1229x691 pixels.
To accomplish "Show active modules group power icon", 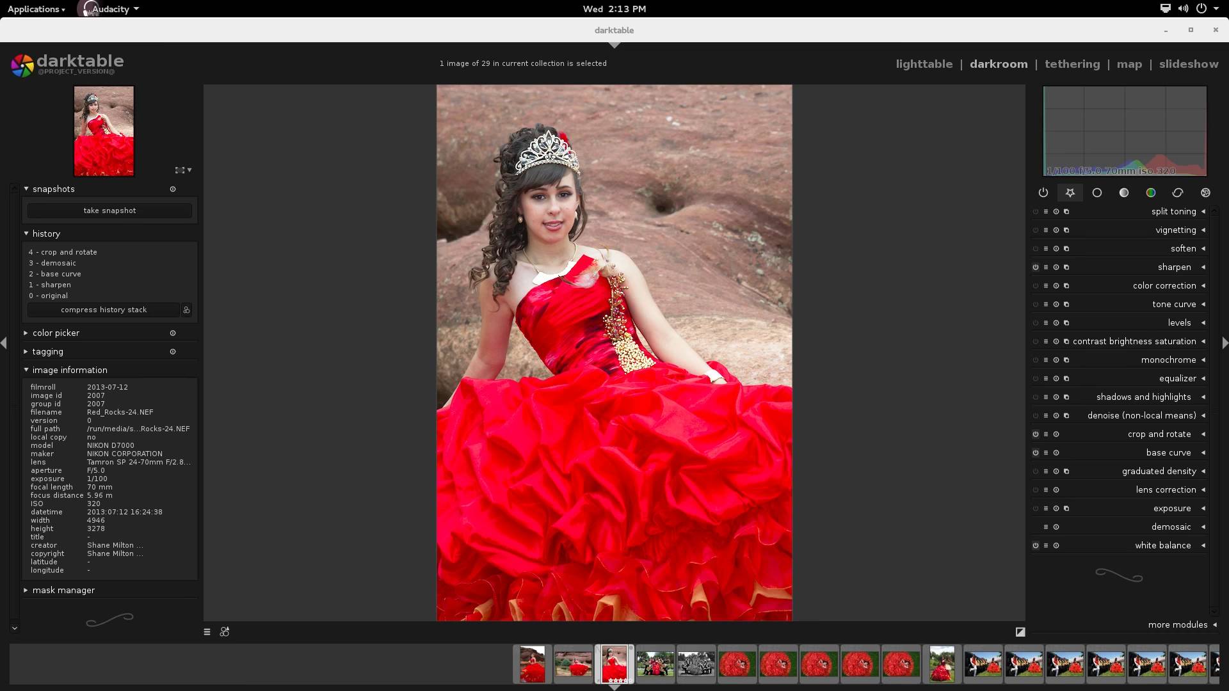I will coord(1043,193).
